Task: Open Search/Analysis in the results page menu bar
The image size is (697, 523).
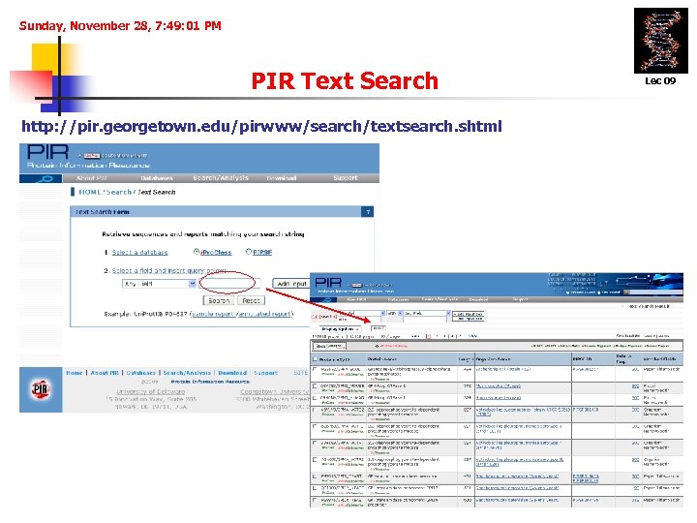Action: pyautogui.click(x=439, y=299)
